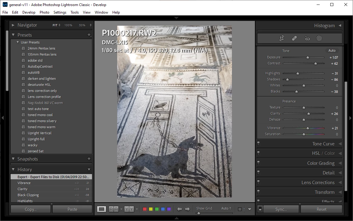Screen dimensions: 353x221
Task: Open the Masking tool
Action: pyautogui.click(x=319, y=38)
